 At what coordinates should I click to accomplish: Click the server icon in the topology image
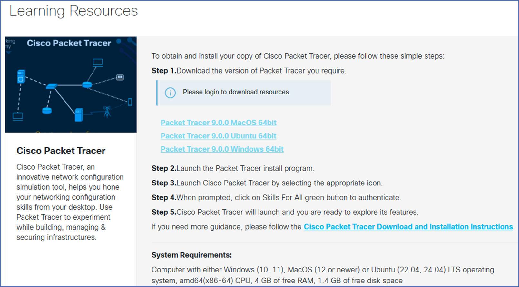(21, 77)
